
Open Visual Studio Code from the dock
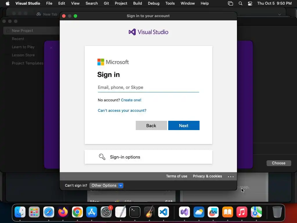(x=164, y=212)
